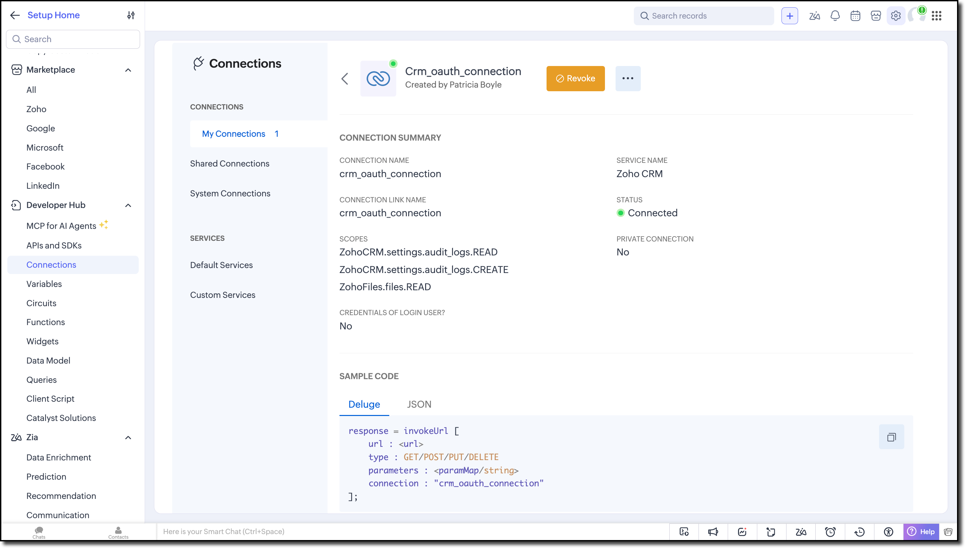Collapse the Zia section
Image resolution: width=965 pixels, height=548 pixels.
pos(128,438)
